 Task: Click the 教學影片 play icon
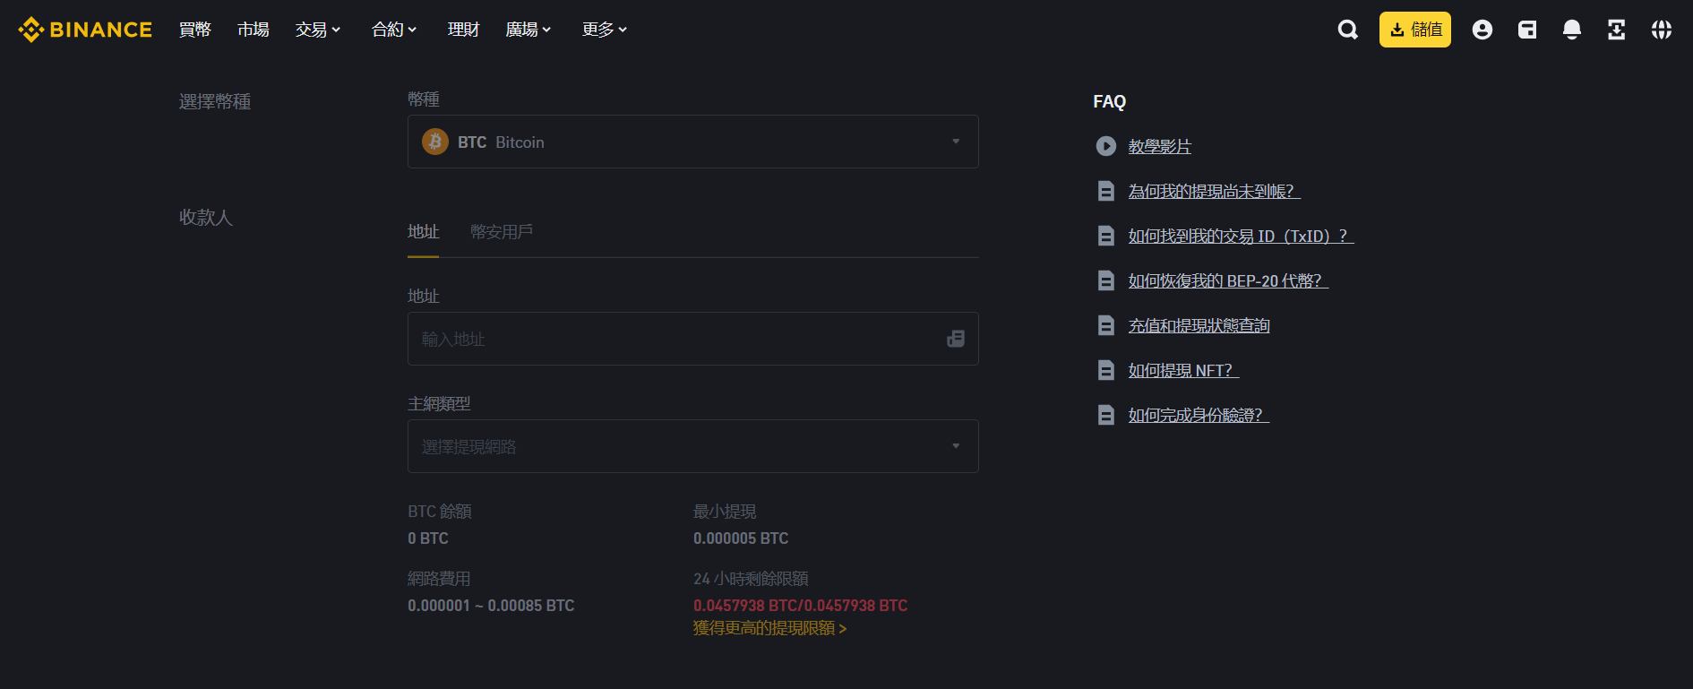click(x=1106, y=146)
